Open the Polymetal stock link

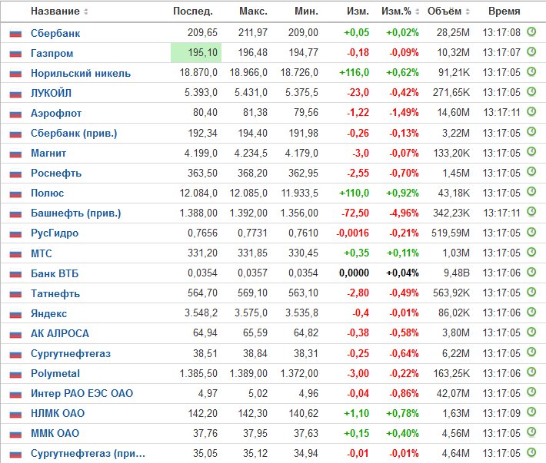(x=55, y=374)
